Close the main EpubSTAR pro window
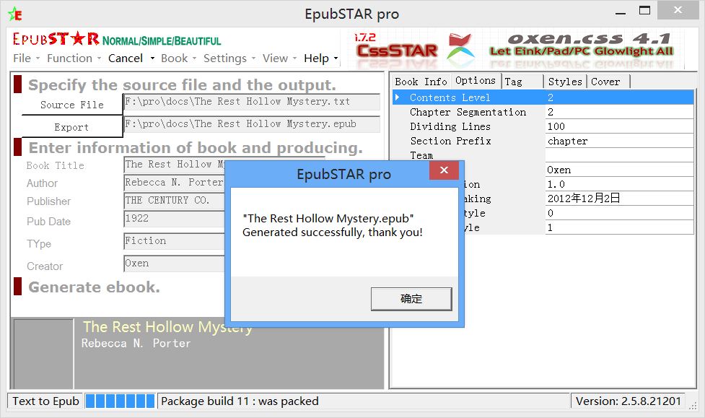The height and width of the screenshot is (418, 705). (x=678, y=10)
